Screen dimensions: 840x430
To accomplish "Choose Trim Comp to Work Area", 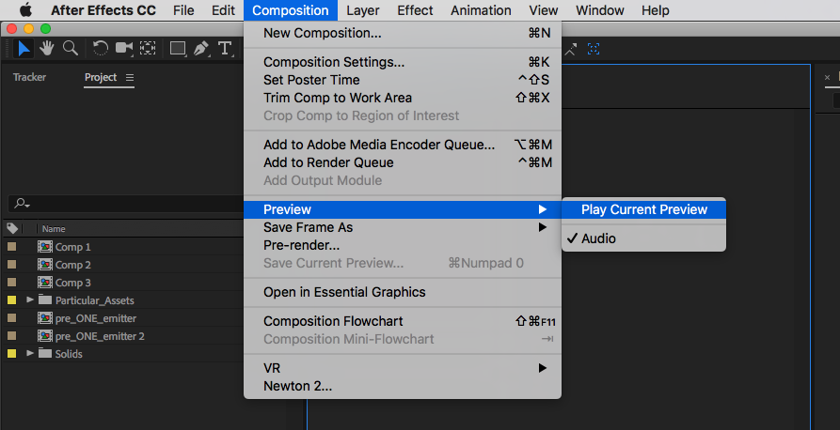I will [403, 98].
